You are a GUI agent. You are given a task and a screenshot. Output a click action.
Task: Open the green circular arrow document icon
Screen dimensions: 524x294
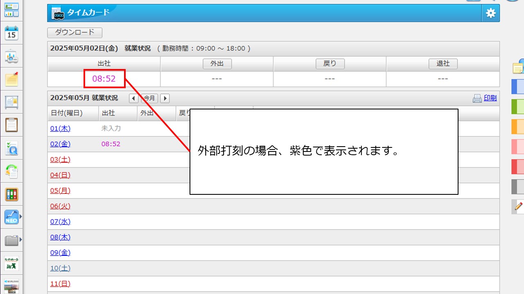(11, 171)
